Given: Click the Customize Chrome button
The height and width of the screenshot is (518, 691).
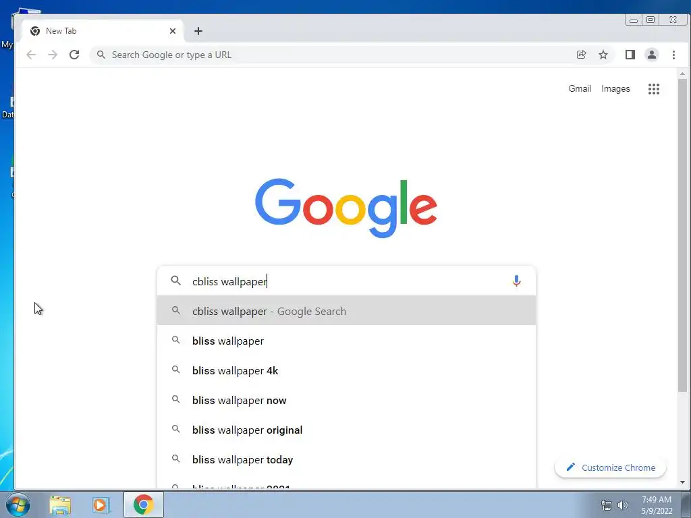Looking at the screenshot, I should coord(610,467).
